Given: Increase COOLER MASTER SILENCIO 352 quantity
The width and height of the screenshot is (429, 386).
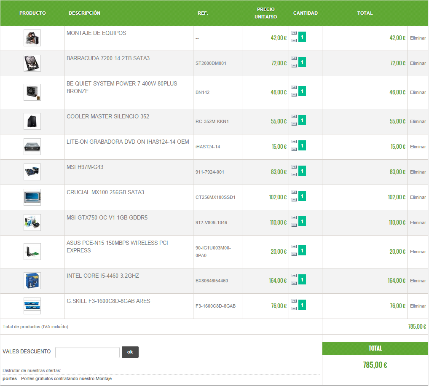Looking at the screenshot, I should (294, 116).
